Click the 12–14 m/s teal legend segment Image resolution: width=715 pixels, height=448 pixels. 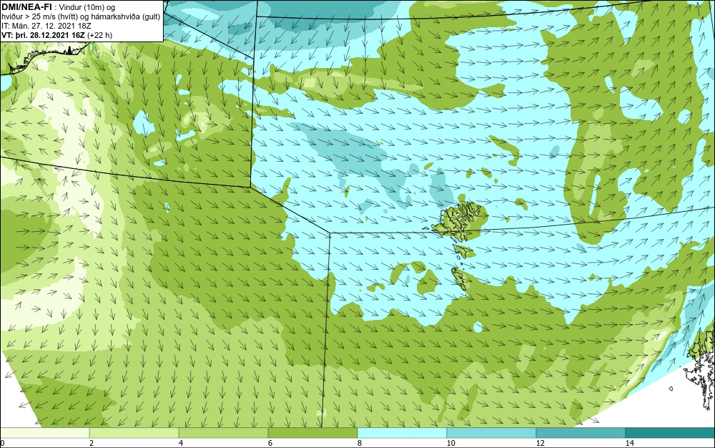coord(581,433)
